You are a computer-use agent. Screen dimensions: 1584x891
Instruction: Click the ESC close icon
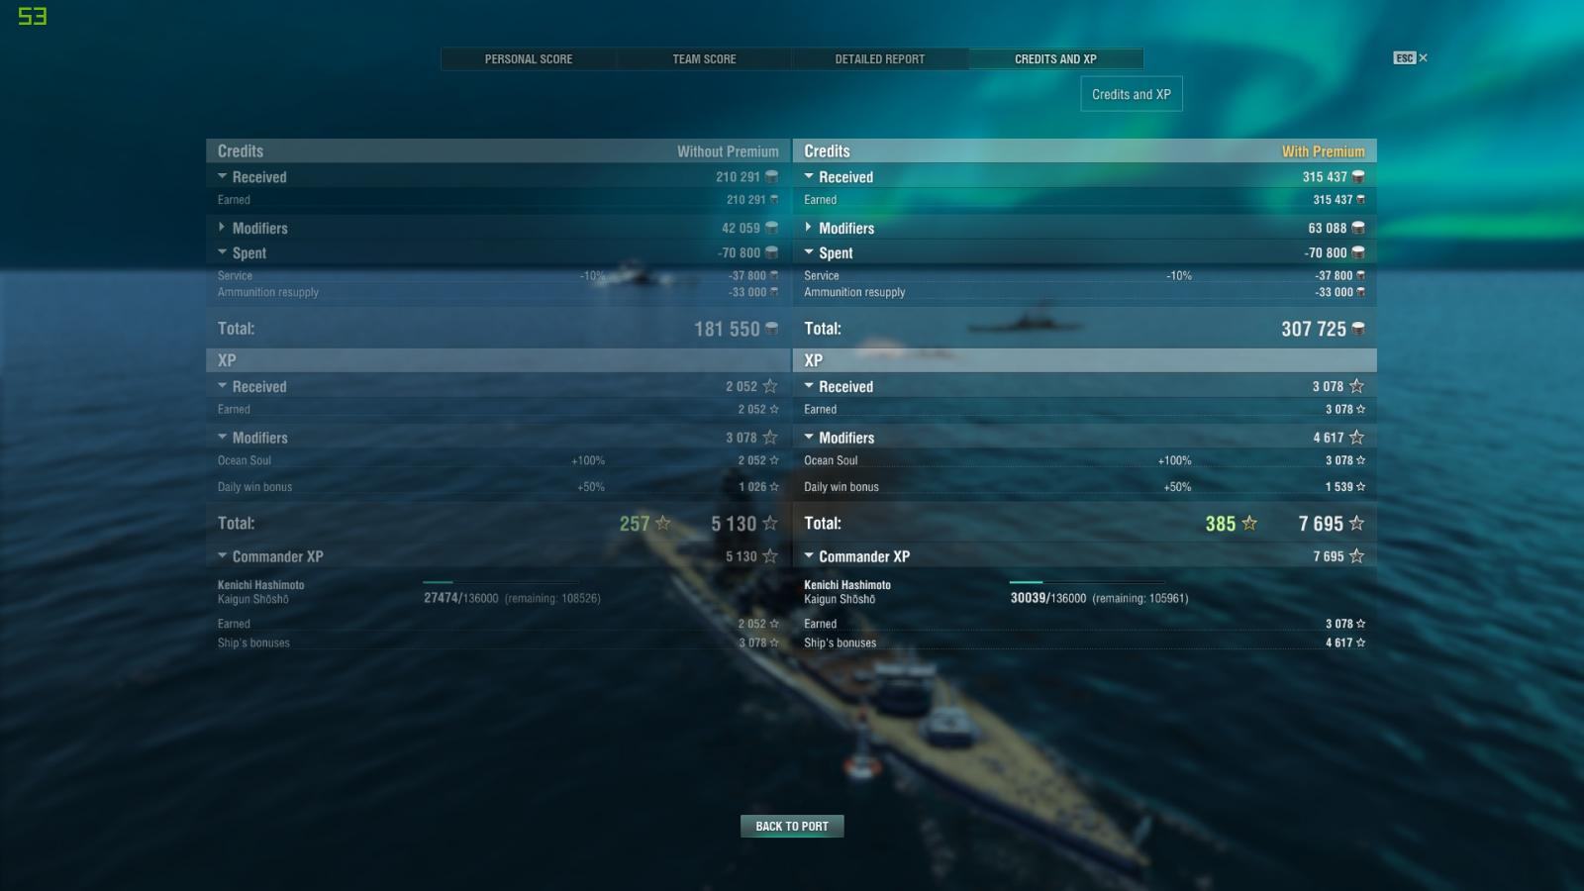[1410, 58]
